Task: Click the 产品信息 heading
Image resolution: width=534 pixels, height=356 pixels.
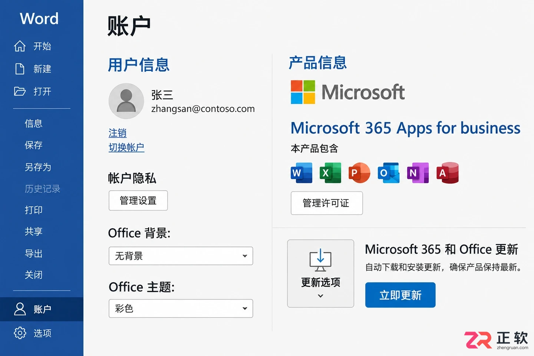Action: click(318, 63)
